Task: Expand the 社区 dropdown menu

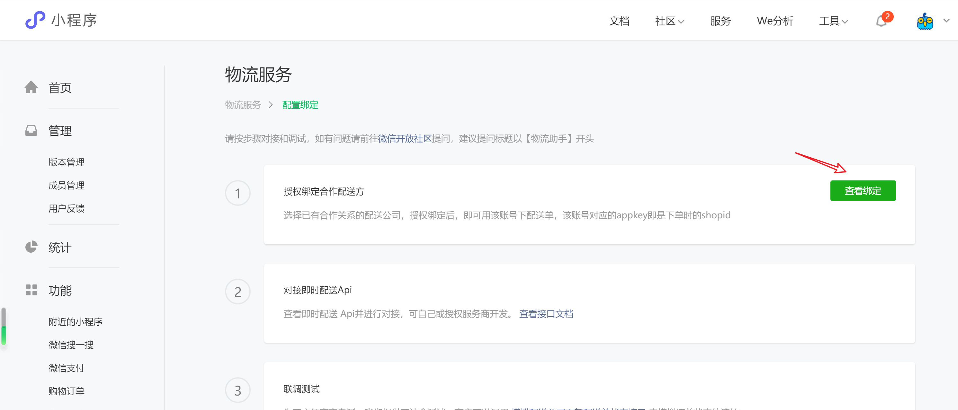Action: click(x=669, y=21)
